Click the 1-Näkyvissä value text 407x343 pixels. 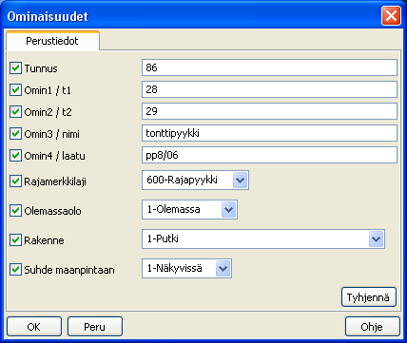pyautogui.click(x=174, y=268)
